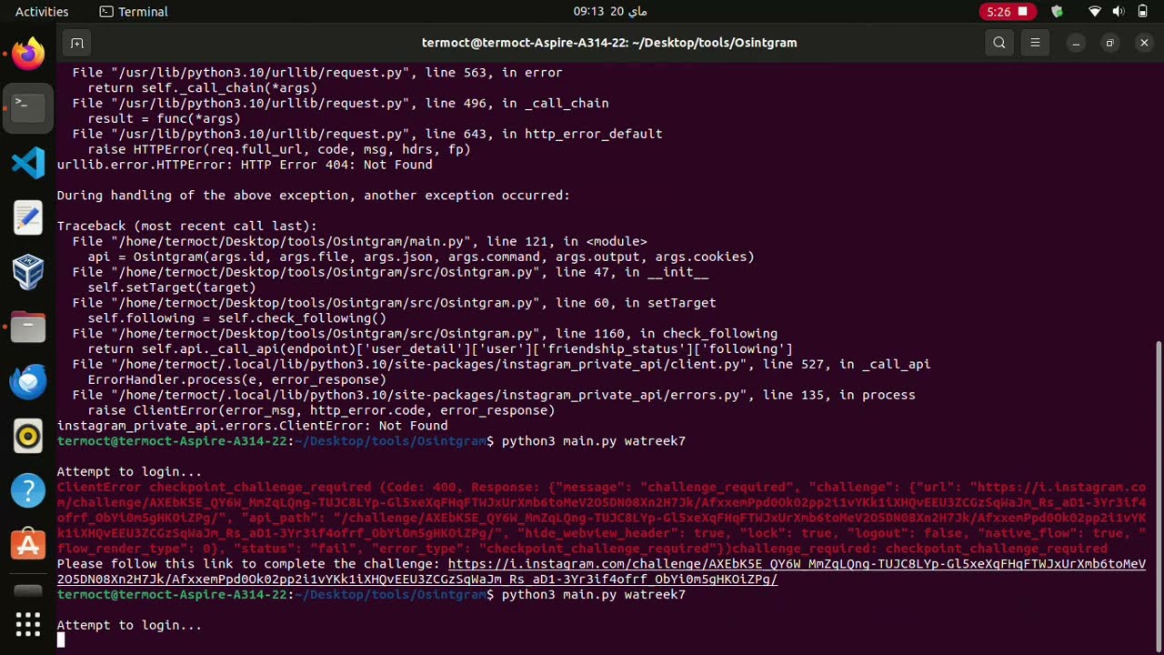1164x655 pixels.
Task: Click 'urllib.error.HTTPError: HTTP Error 404: Not Found'
Action: (245, 165)
